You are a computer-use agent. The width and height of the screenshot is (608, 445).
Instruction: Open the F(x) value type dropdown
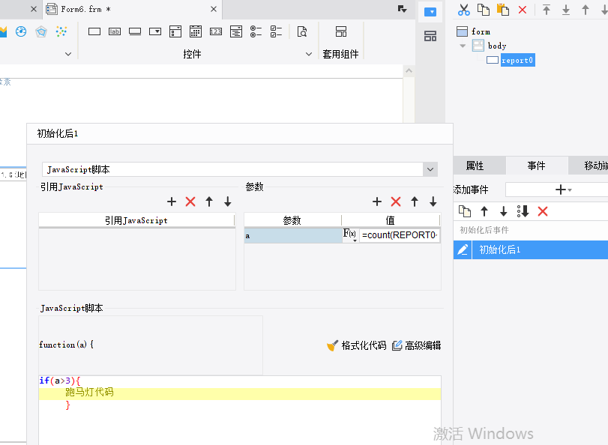pyautogui.click(x=350, y=235)
